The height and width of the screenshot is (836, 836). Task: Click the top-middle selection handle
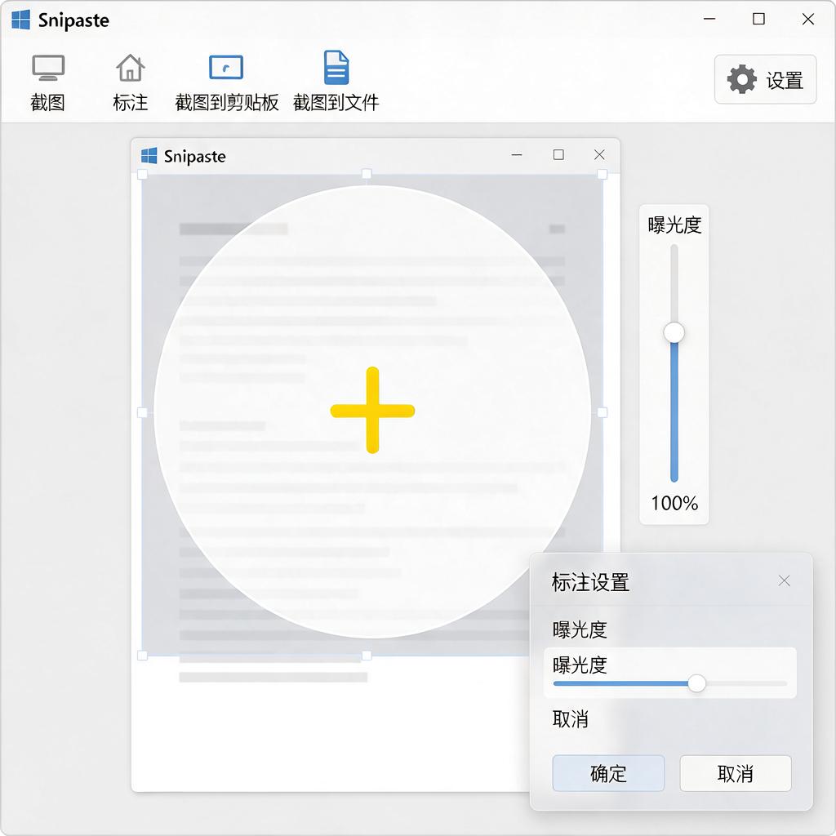pos(367,174)
